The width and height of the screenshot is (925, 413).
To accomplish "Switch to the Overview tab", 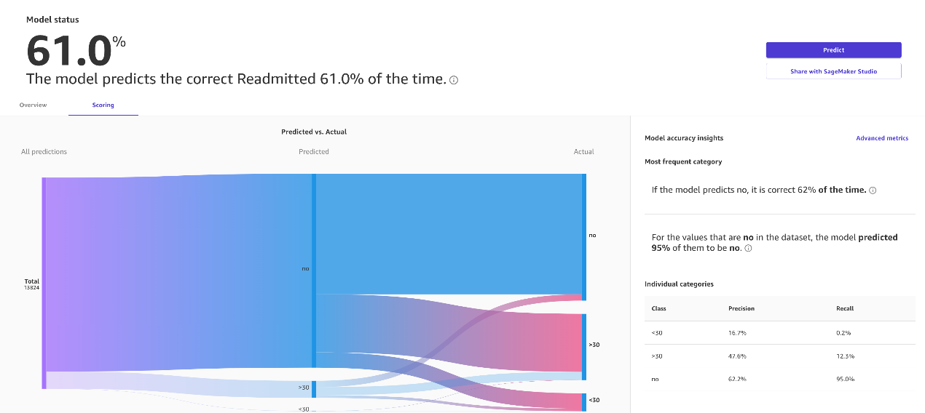I will [x=33, y=105].
